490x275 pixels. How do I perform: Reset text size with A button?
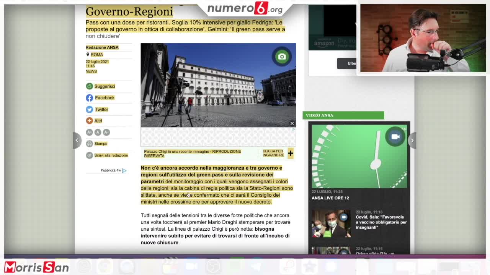pyautogui.click(x=98, y=132)
